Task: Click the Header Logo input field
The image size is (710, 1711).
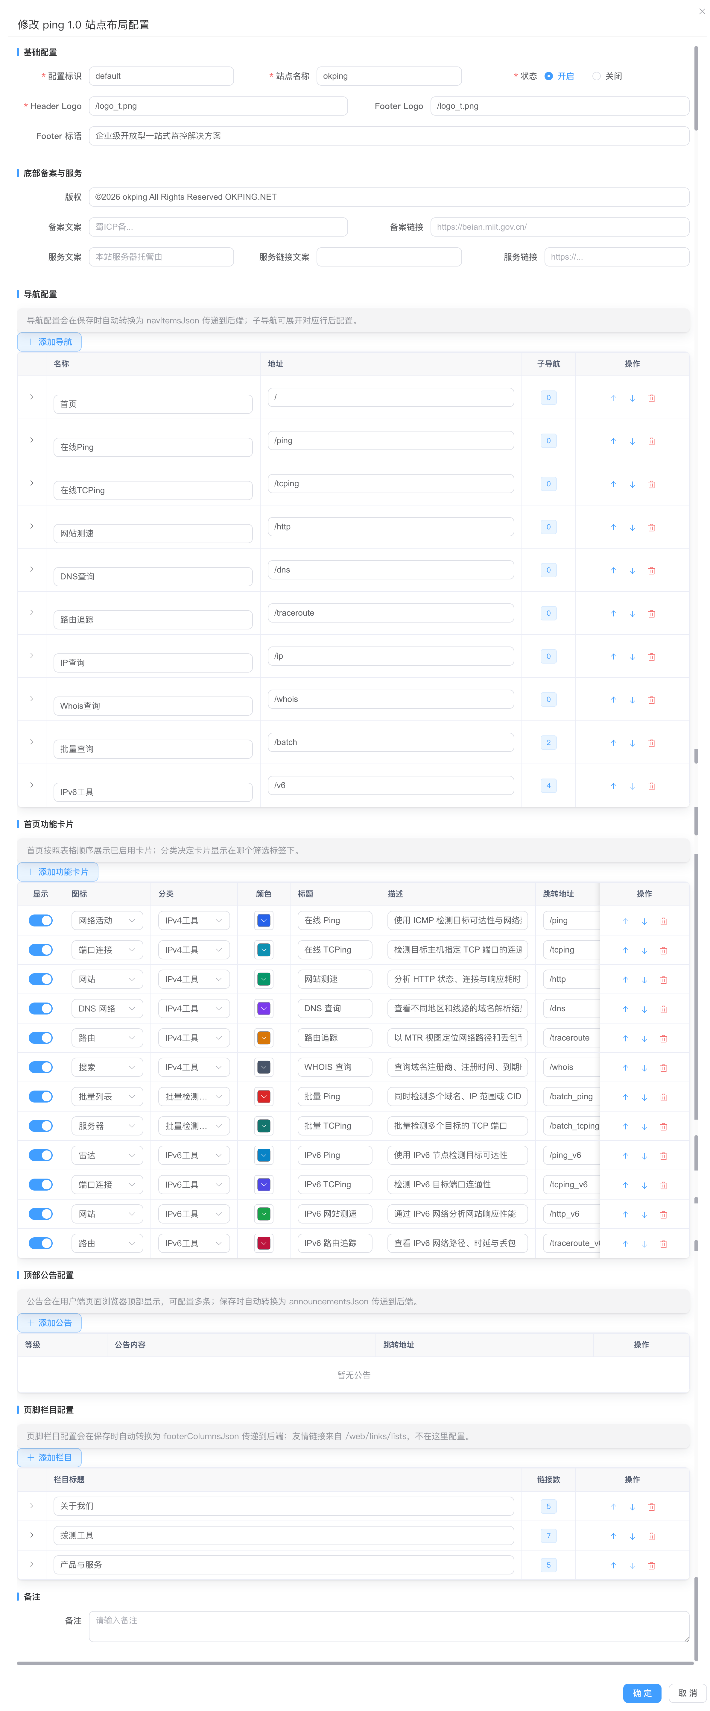Action: point(218,106)
